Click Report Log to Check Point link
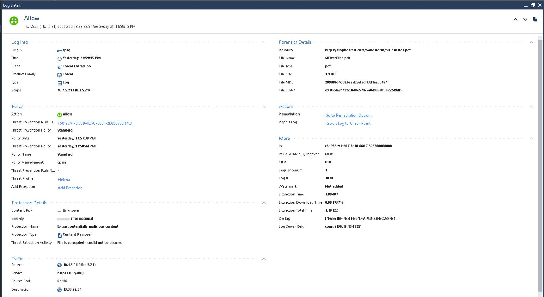 pyautogui.click(x=348, y=124)
